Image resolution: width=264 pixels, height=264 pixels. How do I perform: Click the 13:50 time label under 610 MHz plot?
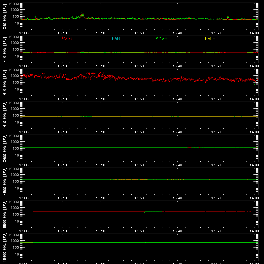[216, 99]
